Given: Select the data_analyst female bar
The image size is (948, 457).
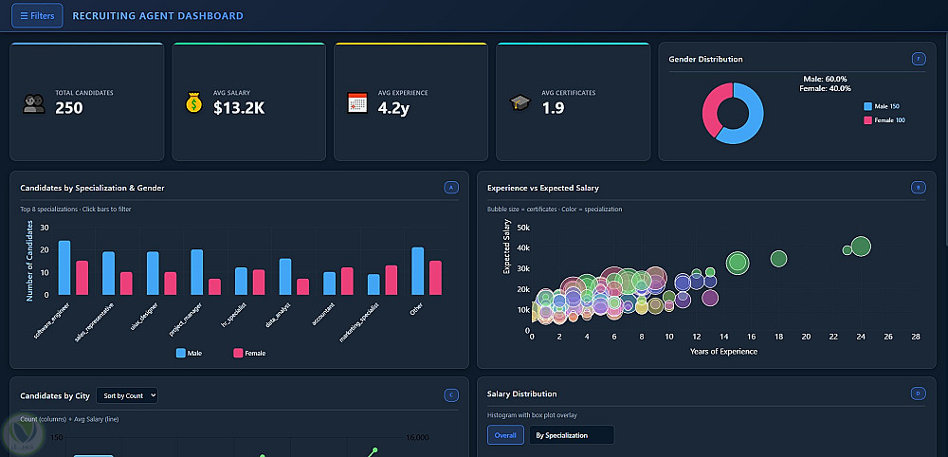Looking at the screenshot, I should pos(303,287).
